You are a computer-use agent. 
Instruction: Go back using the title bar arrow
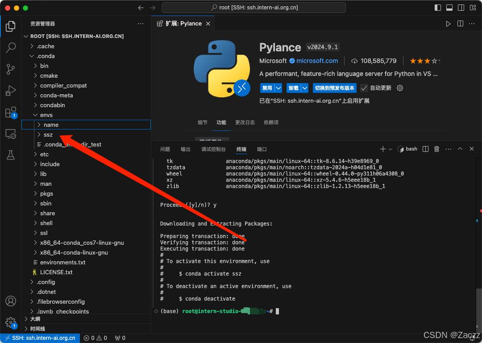(x=141, y=8)
